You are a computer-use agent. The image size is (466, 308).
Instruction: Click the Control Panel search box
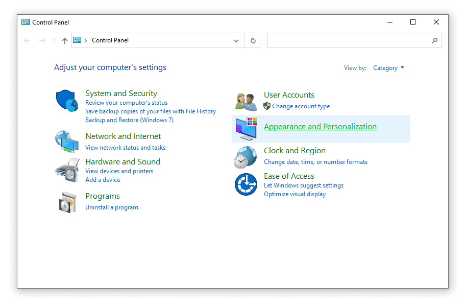click(x=355, y=40)
